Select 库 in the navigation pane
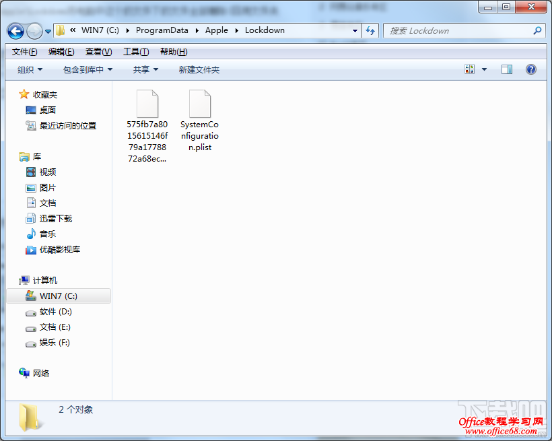552x441 pixels. click(x=37, y=157)
